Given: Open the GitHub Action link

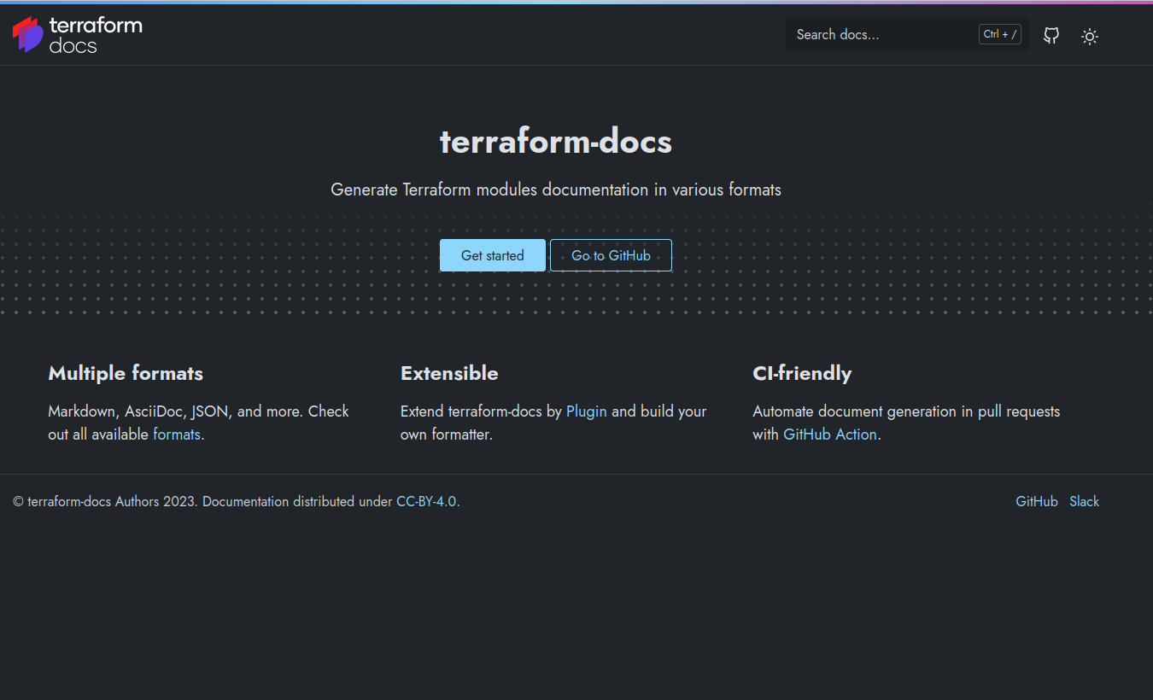Looking at the screenshot, I should point(830,435).
